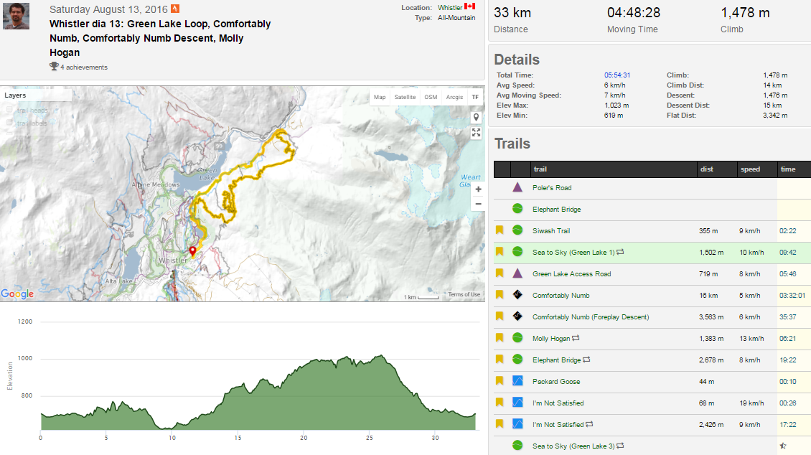Click the black diamond icon for Comfortably Numb
Image resolution: width=811 pixels, height=455 pixels.
click(517, 296)
